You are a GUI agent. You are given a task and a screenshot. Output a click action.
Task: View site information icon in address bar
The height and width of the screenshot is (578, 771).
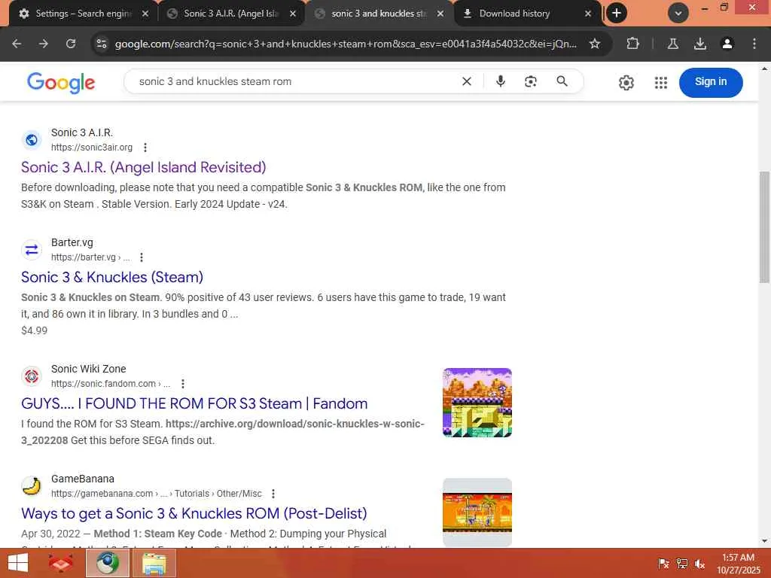pyautogui.click(x=102, y=44)
